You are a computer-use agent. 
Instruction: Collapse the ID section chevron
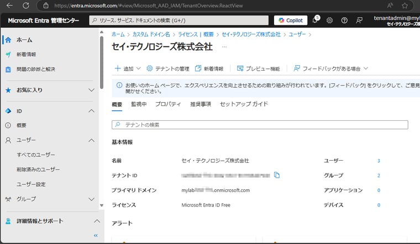point(91,111)
